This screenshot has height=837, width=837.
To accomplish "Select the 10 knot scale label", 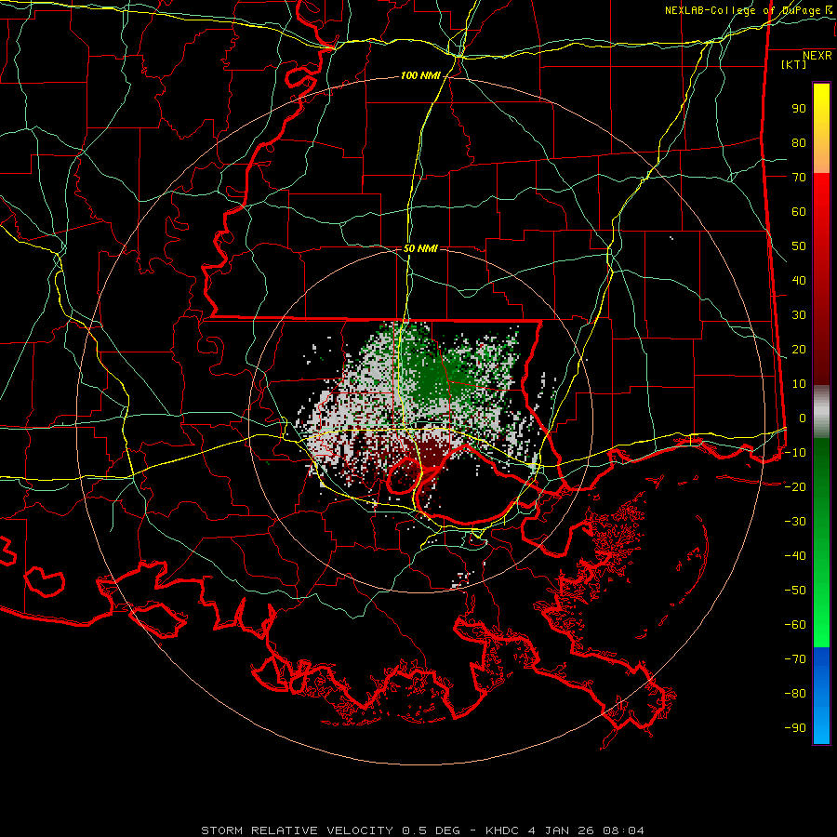I will [799, 384].
